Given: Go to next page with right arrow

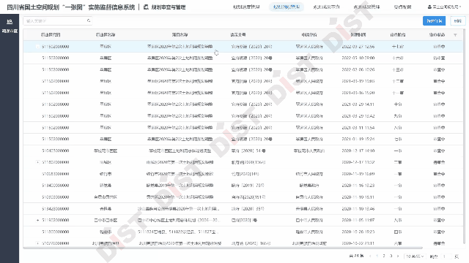Looking at the screenshot, I should coord(398,256).
